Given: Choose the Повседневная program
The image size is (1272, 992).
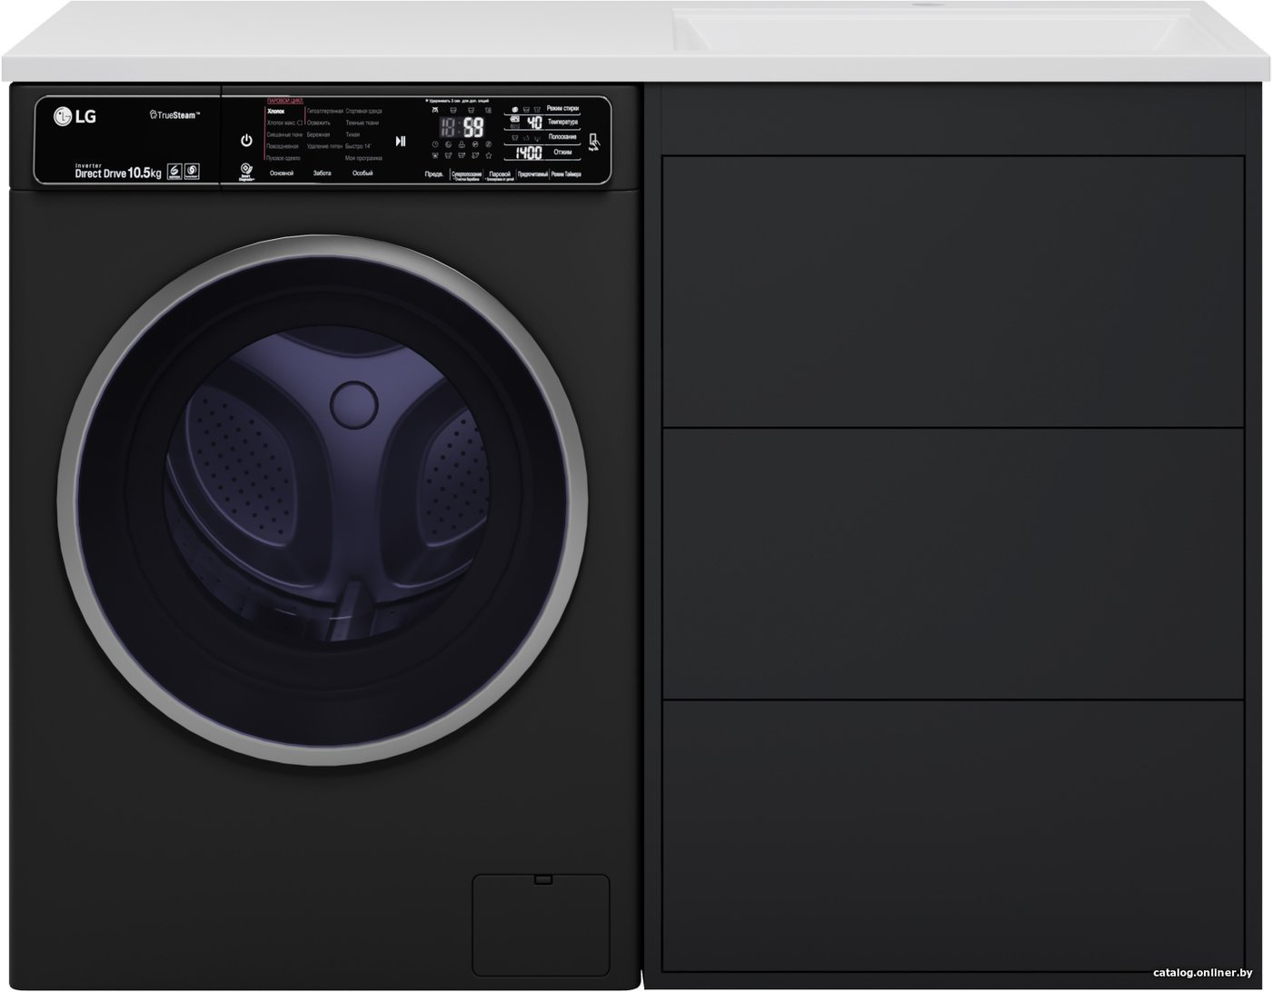Looking at the screenshot, I should [283, 146].
